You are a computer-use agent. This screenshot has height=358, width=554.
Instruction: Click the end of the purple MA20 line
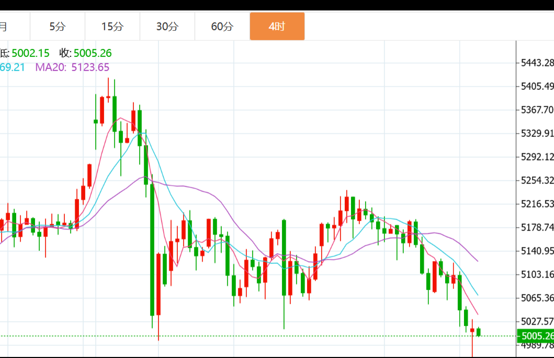[x=477, y=260]
